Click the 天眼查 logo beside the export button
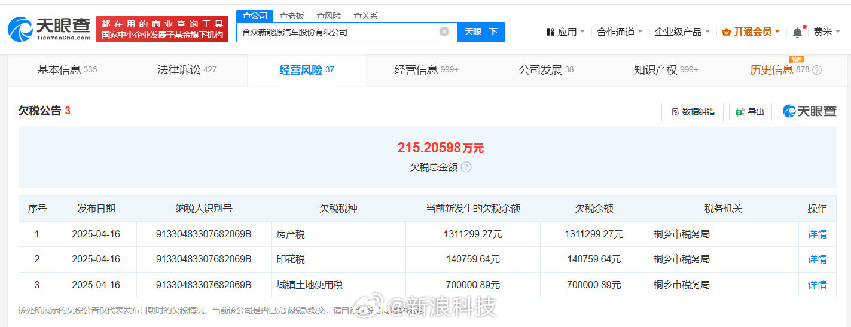The width and height of the screenshot is (851, 327). coord(810,111)
